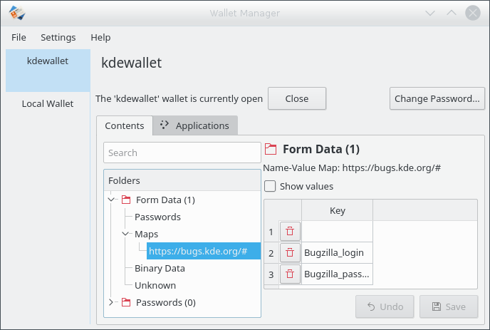Switch to the Applications tab

(x=195, y=125)
